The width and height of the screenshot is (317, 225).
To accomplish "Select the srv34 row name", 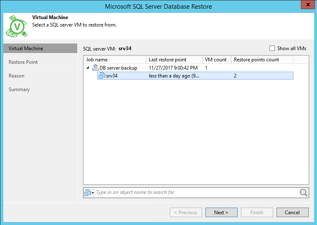I will [112, 75].
